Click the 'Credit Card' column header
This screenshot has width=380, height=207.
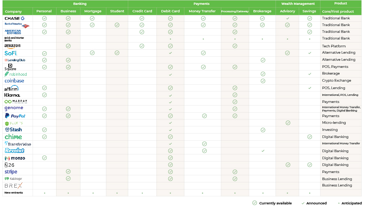click(x=142, y=11)
